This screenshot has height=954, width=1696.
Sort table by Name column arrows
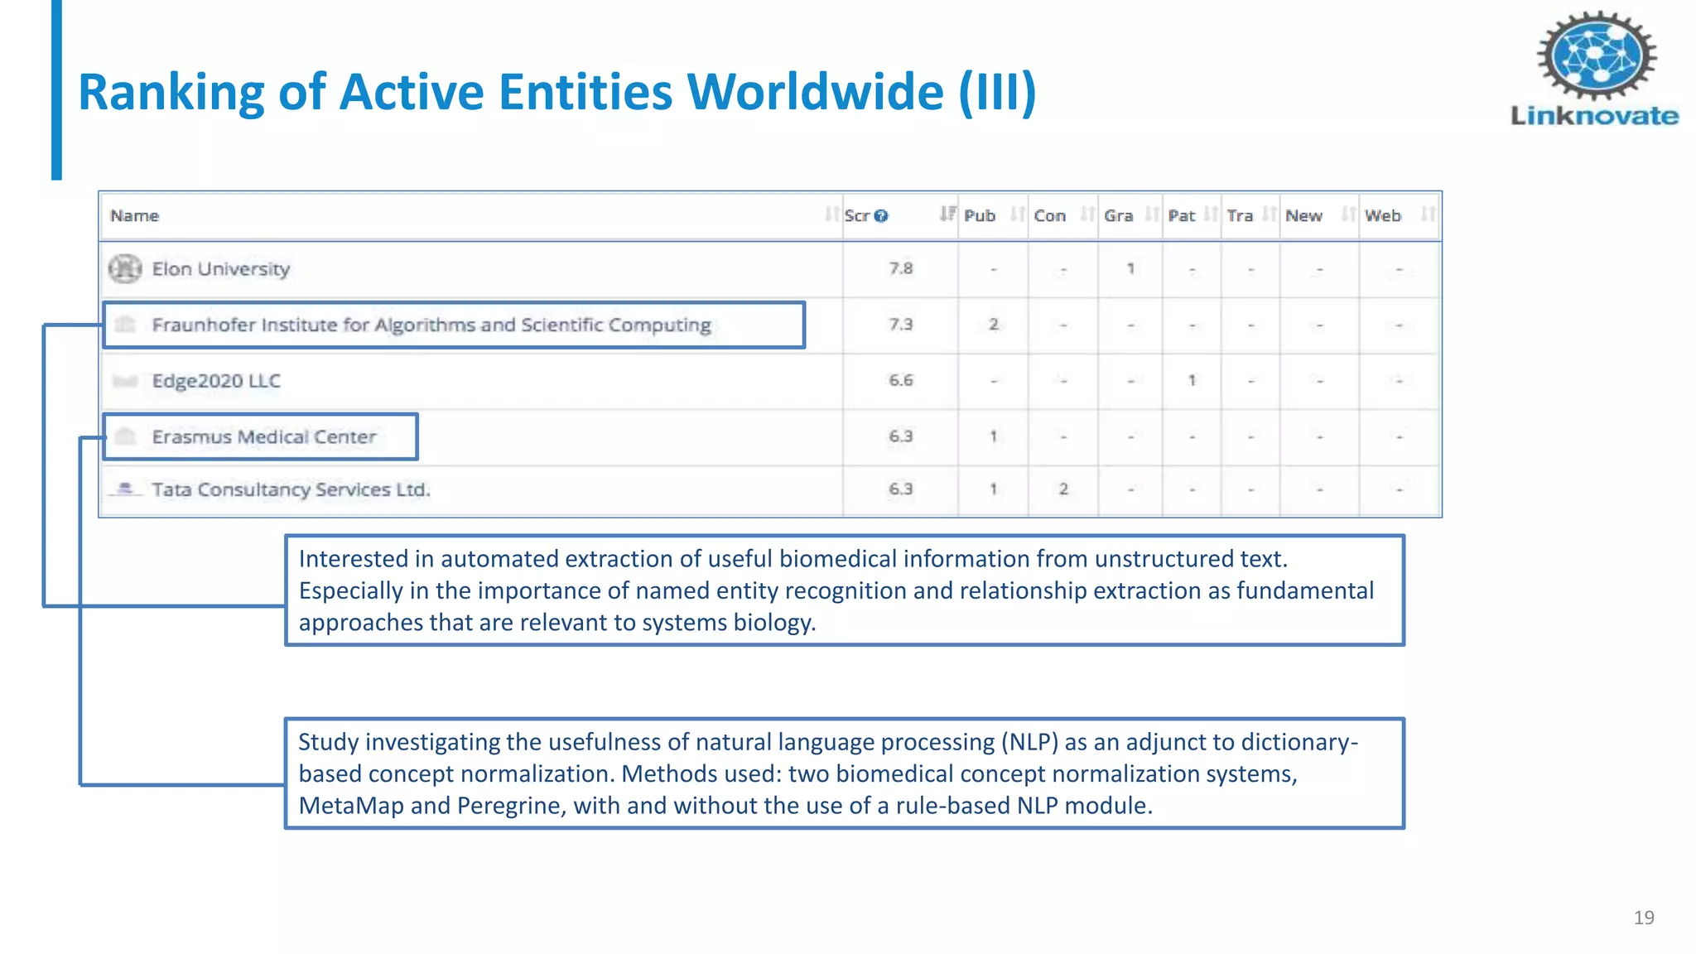[831, 215]
